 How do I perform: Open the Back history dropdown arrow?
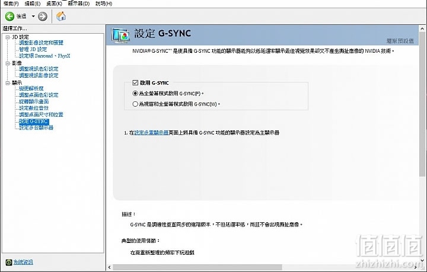(x=33, y=17)
